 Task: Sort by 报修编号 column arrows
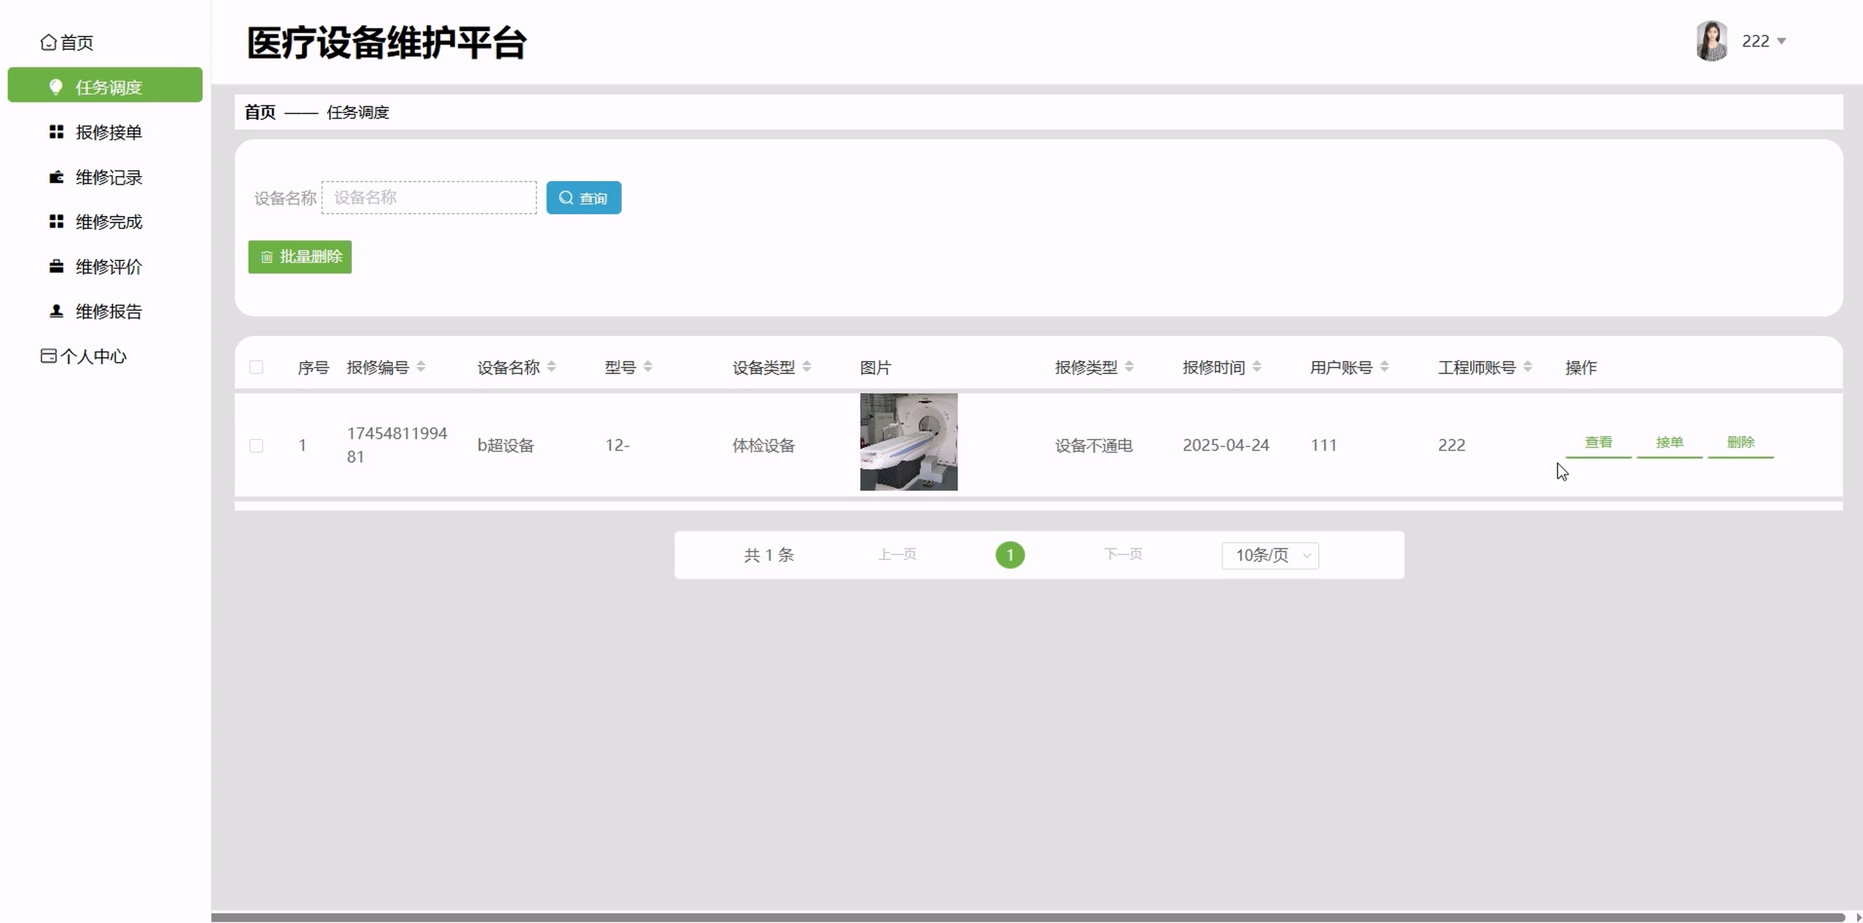[421, 367]
